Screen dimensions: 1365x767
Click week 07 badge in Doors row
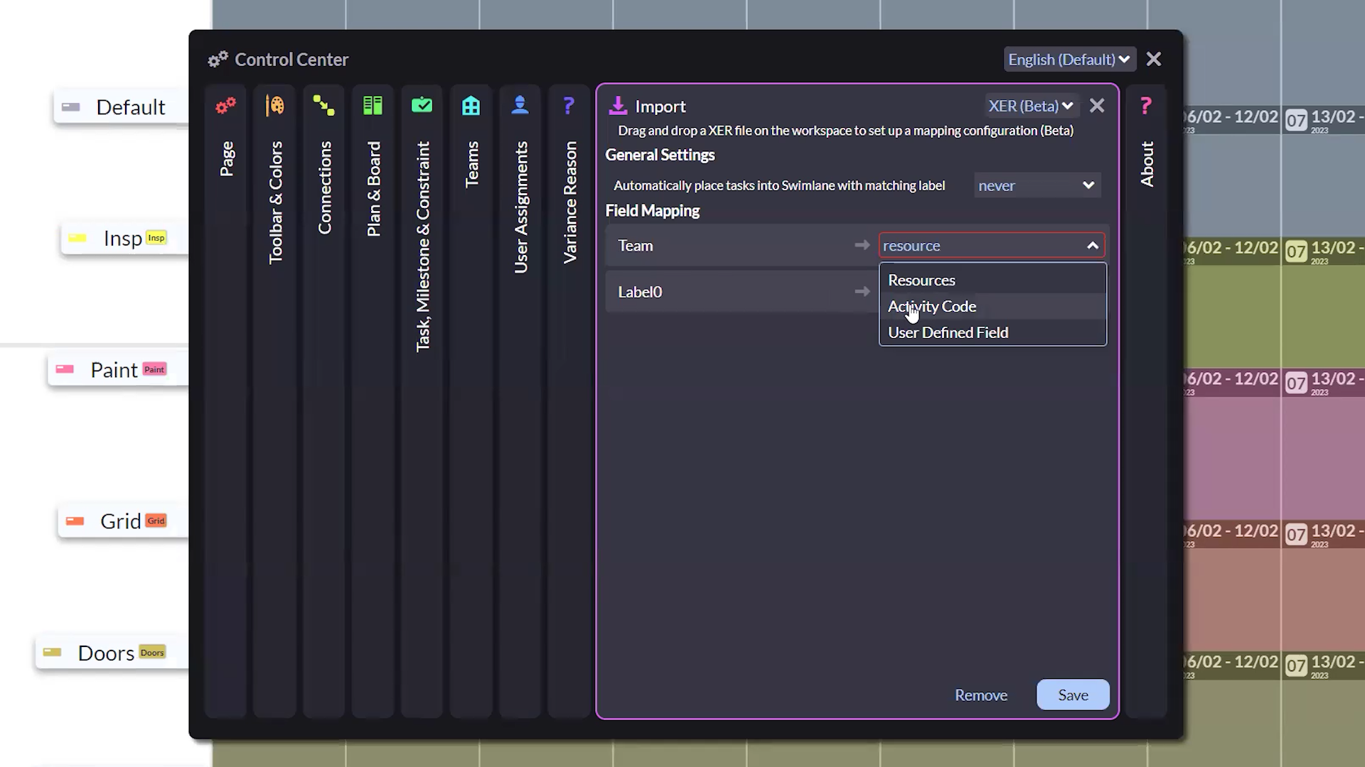point(1296,666)
